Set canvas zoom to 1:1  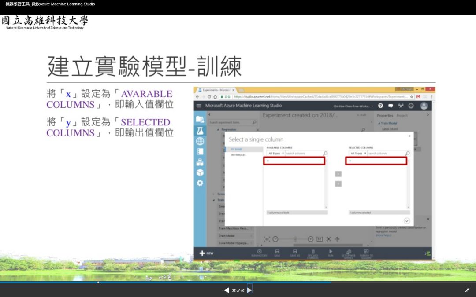coord(320,239)
